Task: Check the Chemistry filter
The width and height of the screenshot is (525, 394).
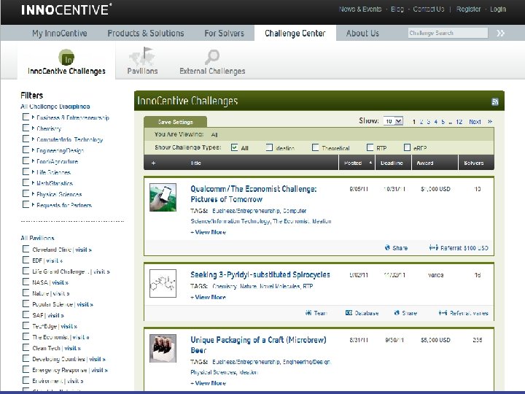Action: click(26, 128)
